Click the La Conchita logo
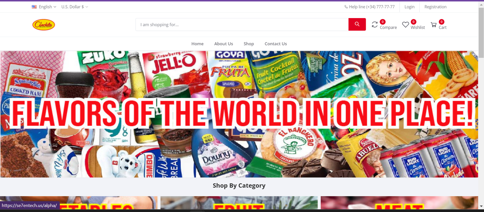This screenshot has height=212, width=484. click(x=44, y=24)
